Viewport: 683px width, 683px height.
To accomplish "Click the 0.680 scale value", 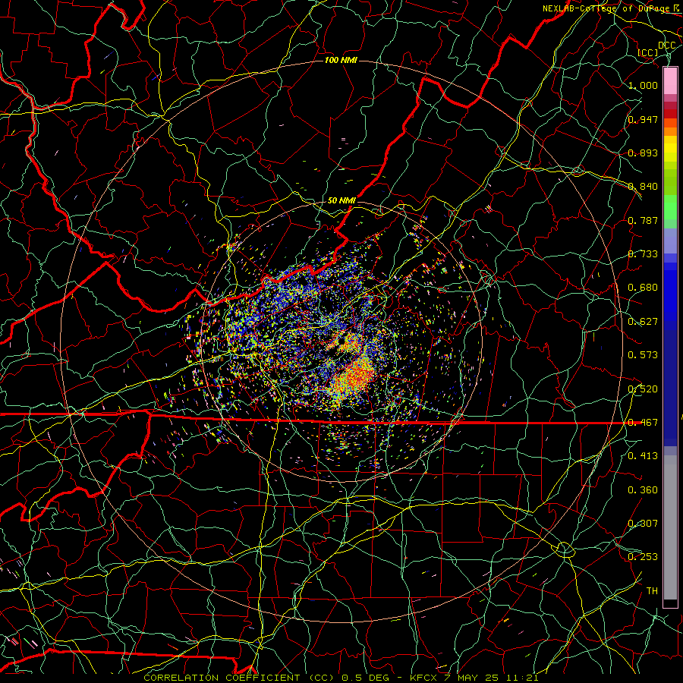I will [643, 288].
